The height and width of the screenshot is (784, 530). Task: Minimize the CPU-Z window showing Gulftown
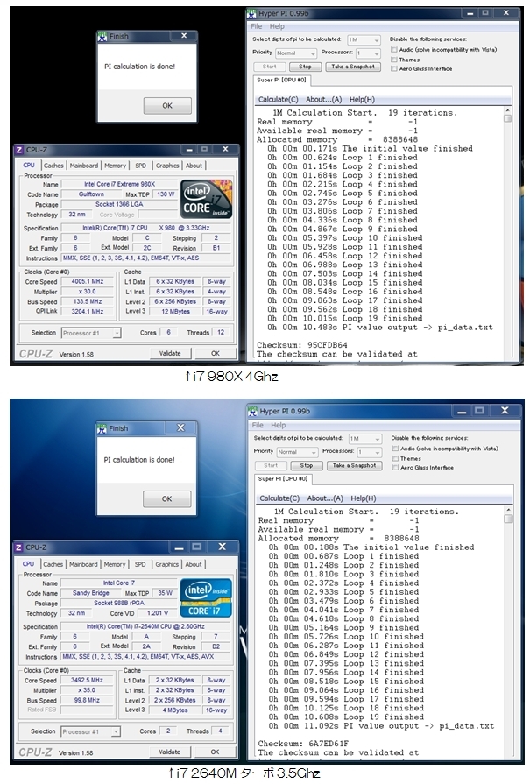coord(189,149)
